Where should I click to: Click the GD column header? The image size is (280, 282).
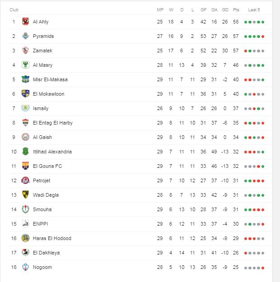[225, 10]
